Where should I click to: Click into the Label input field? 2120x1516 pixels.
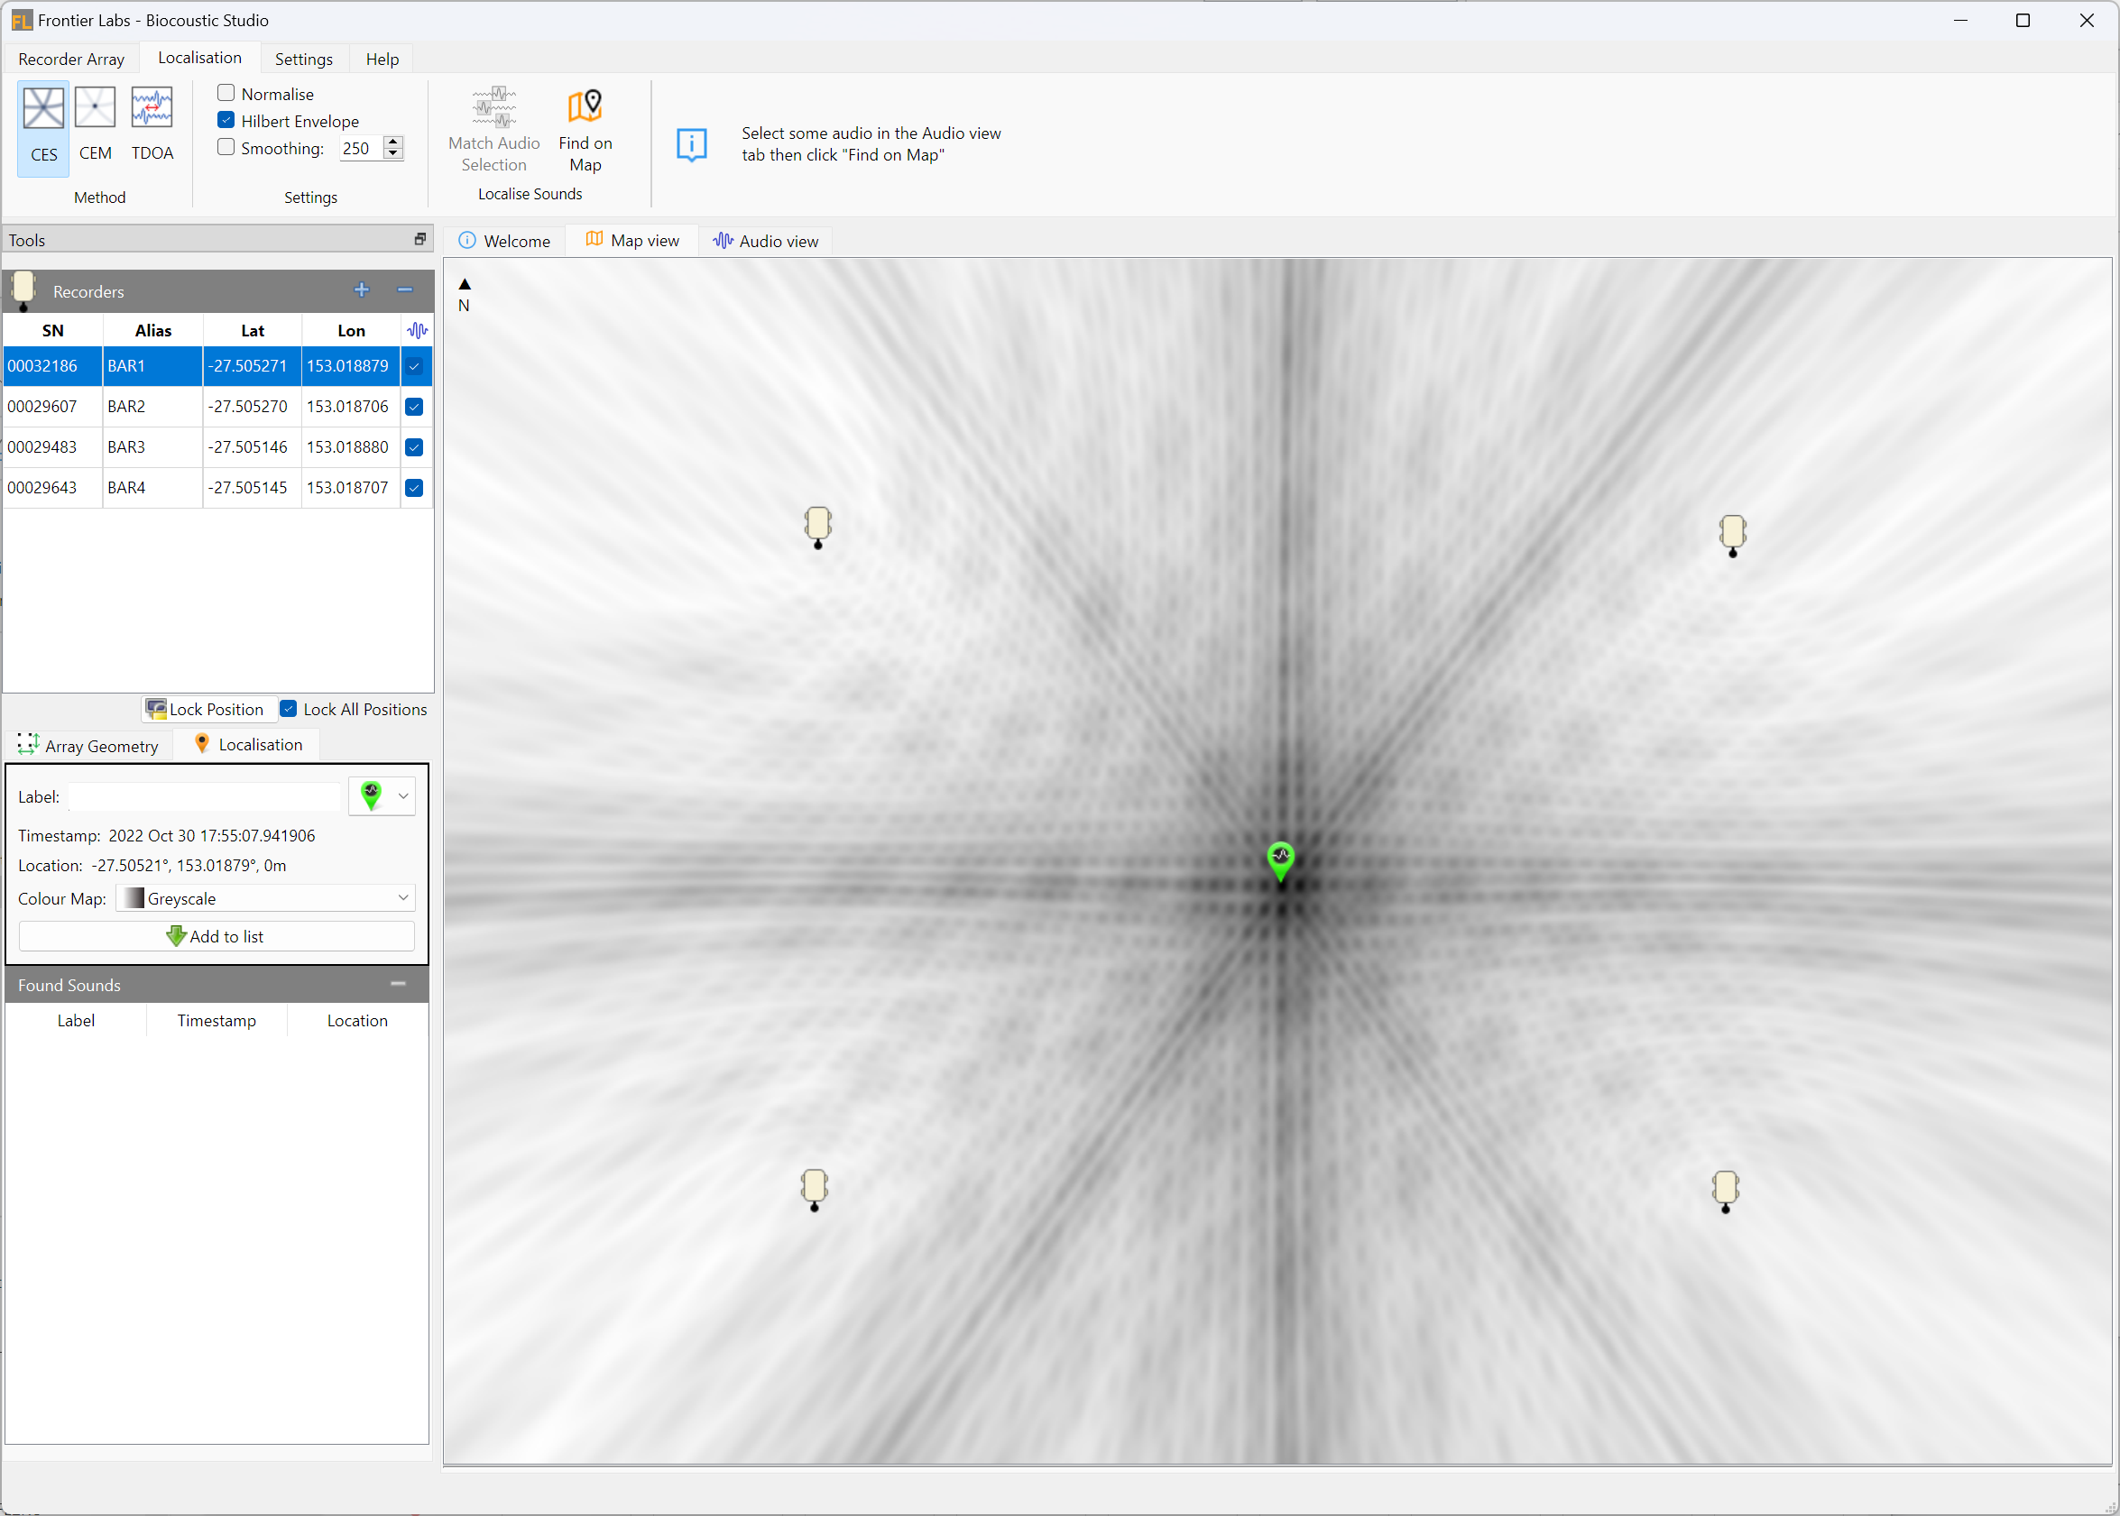[206, 796]
